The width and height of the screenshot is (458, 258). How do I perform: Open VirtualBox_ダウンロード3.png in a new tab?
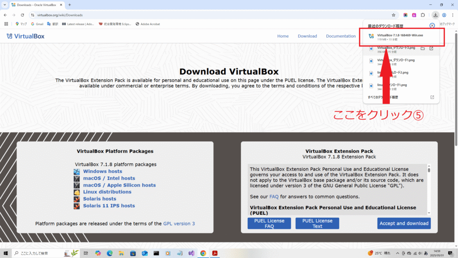[432, 48]
